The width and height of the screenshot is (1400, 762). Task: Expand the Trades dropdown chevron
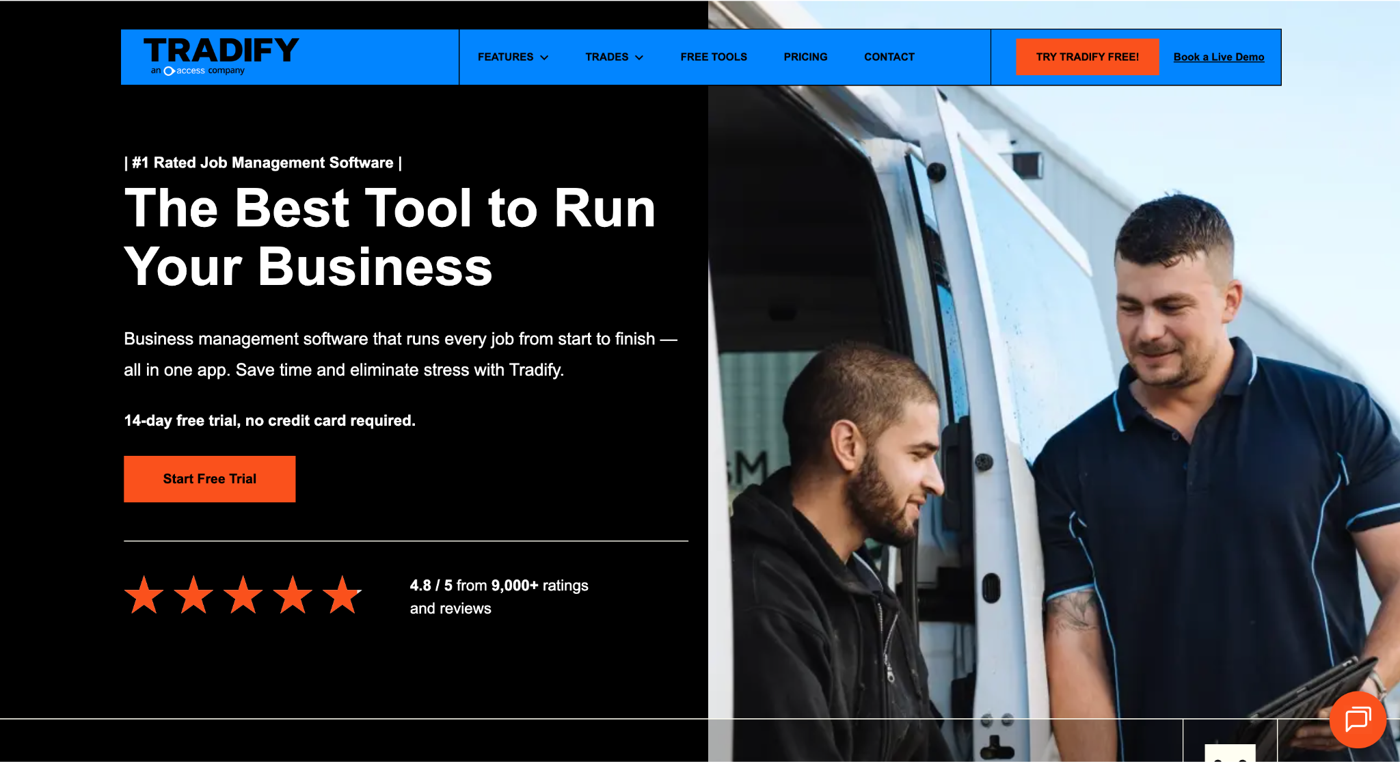[x=639, y=57]
